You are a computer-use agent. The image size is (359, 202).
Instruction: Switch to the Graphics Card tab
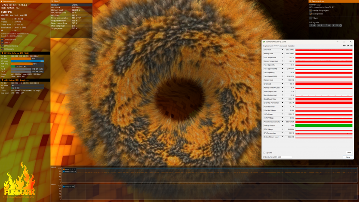(267, 46)
